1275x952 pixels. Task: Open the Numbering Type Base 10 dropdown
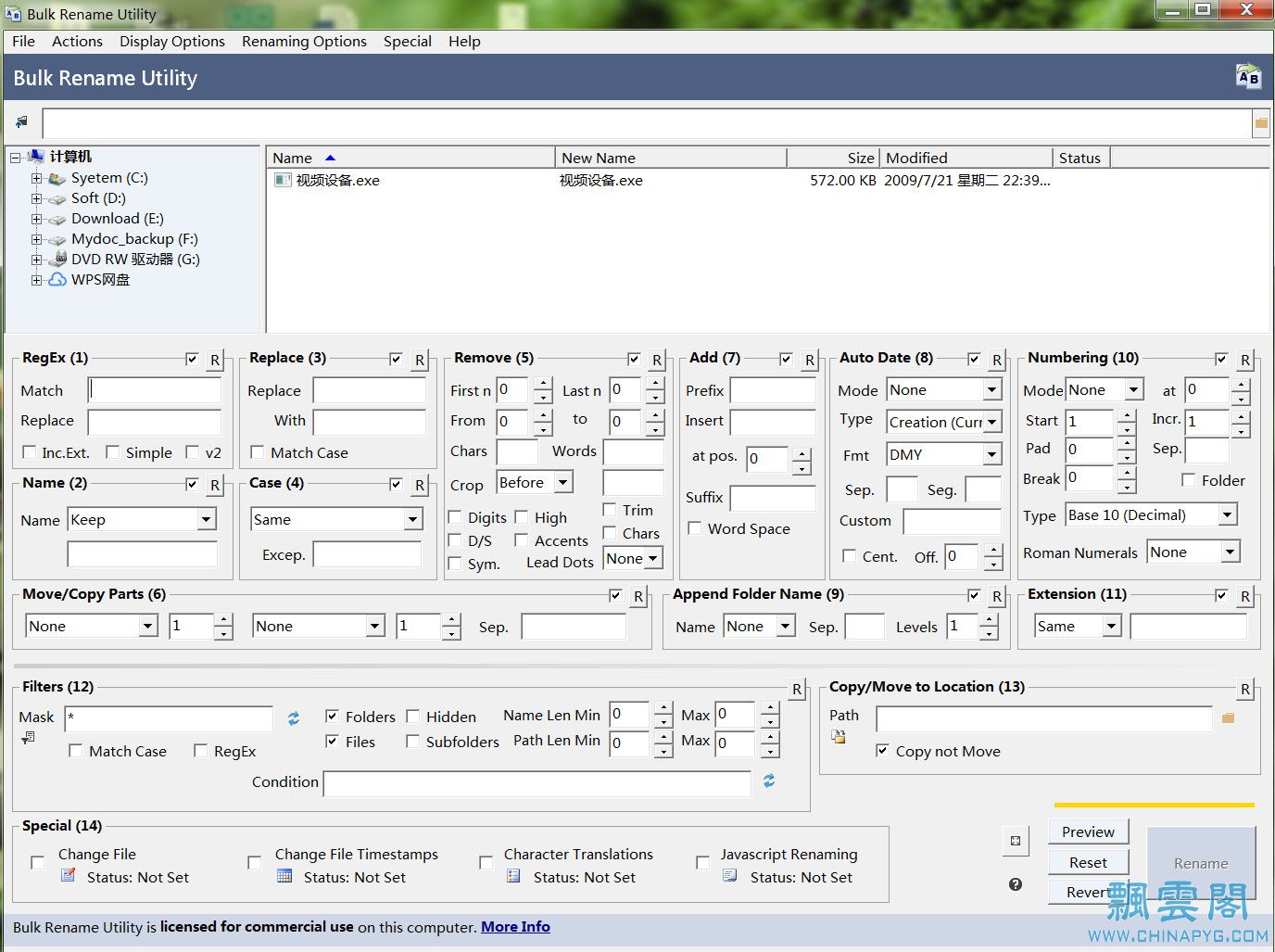click(1228, 514)
